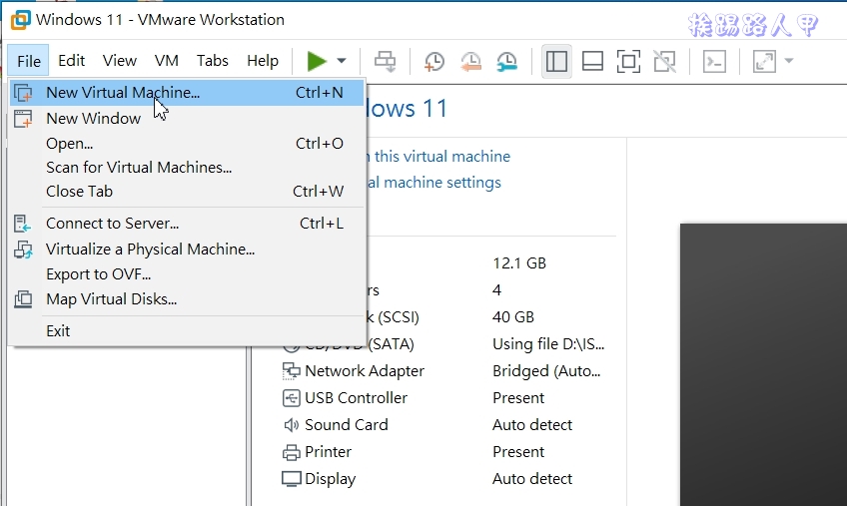Click the 'Bridged (Auto...' network value

[546, 371]
